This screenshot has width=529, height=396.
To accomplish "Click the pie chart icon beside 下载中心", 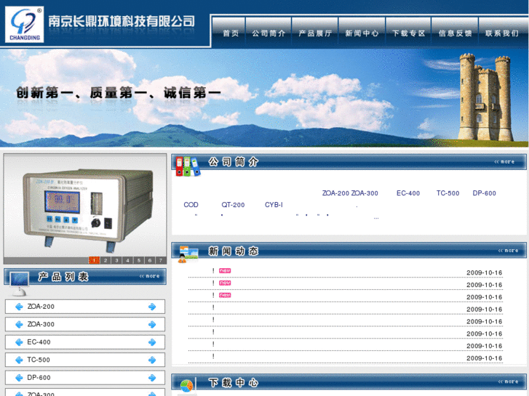I will pos(186,387).
